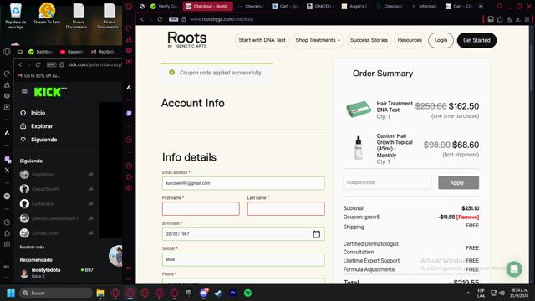This screenshot has width=535, height=301.
Task: Go back from the Roots checkout page
Action: tap(142, 19)
